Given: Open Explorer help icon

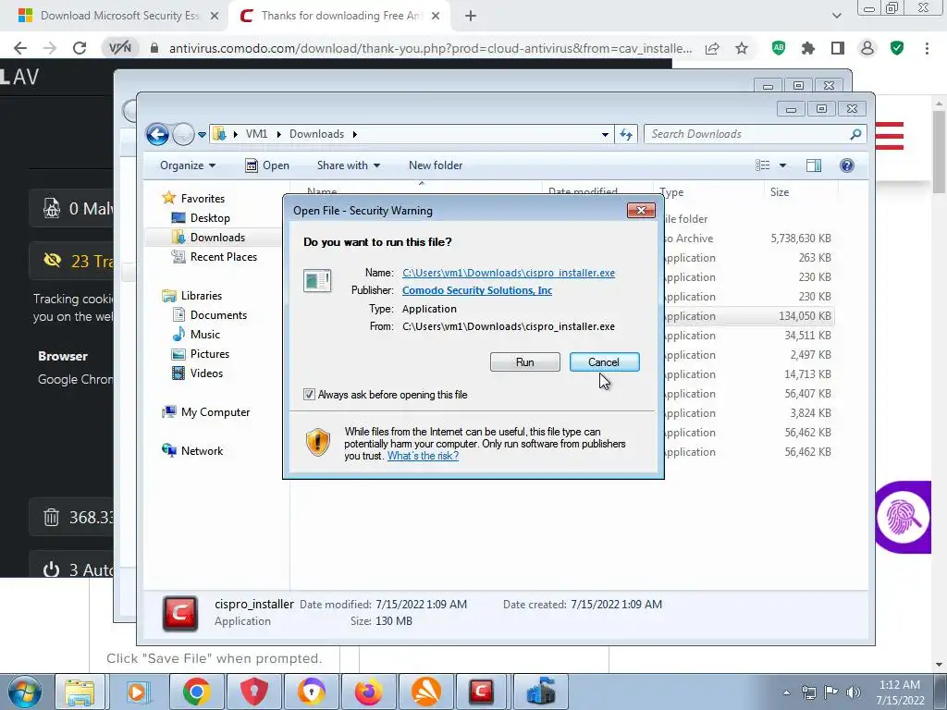Looking at the screenshot, I should [x=847, y=165].
